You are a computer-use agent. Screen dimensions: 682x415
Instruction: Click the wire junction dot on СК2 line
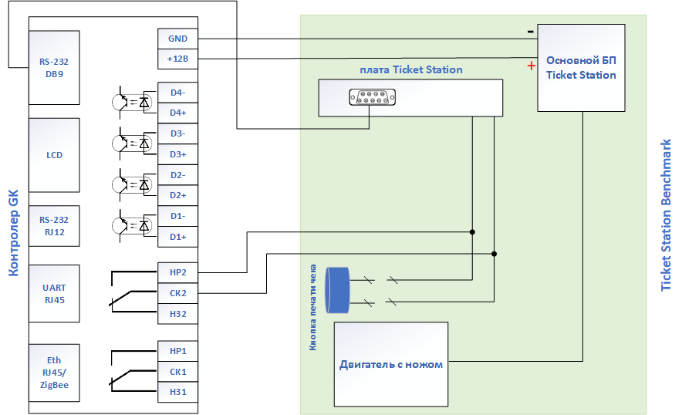[494, 254]
